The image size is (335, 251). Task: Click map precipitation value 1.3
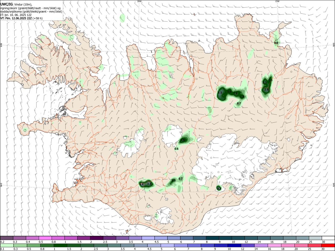tap(174, 180)
